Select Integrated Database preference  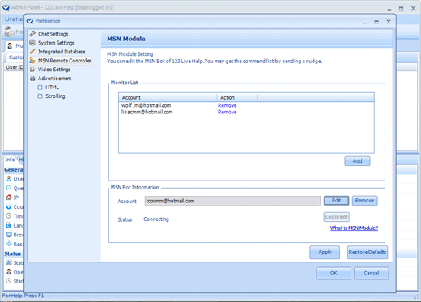pos(62,52)
